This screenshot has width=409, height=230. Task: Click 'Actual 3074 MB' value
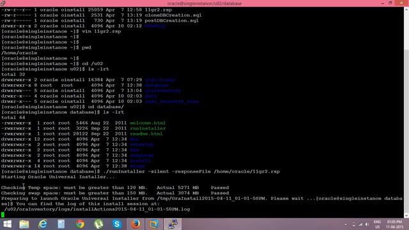point(178,193)
